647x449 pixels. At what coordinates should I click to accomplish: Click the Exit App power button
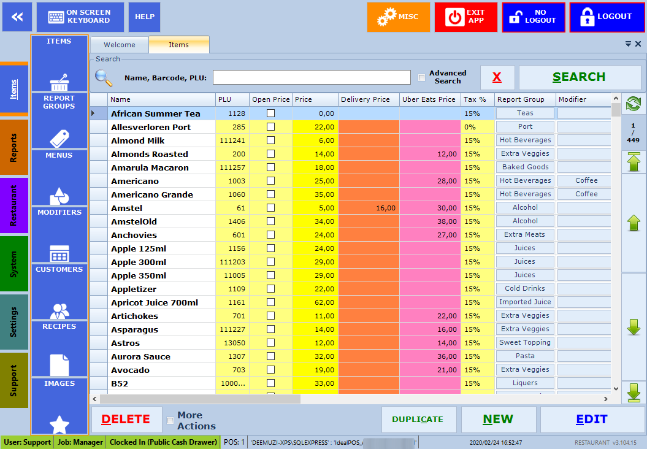[465, 17]
